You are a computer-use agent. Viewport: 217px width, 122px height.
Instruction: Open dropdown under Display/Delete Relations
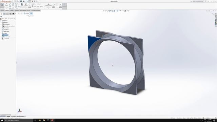pos(48,8)
